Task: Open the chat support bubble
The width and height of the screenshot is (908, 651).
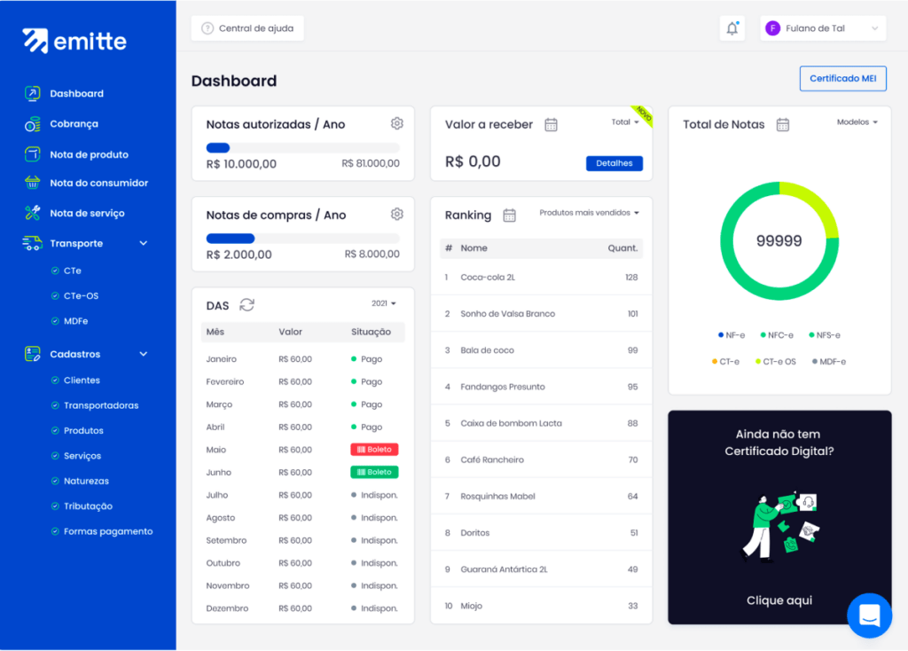Action: (x=869, y=616)
